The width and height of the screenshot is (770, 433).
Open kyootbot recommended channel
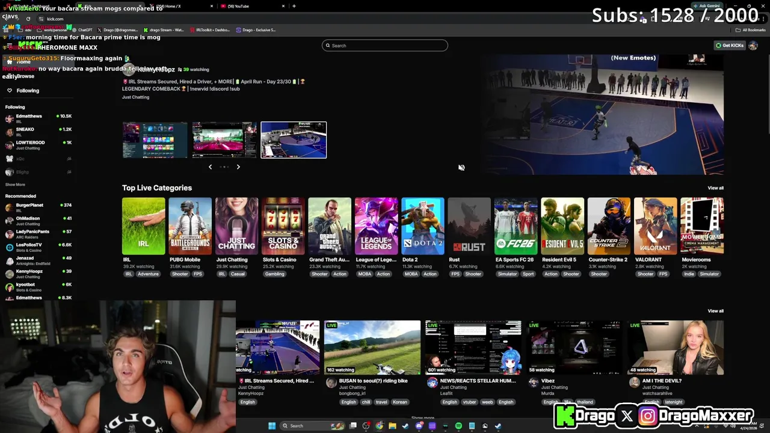pyautogui.click(x=38, y=287)
